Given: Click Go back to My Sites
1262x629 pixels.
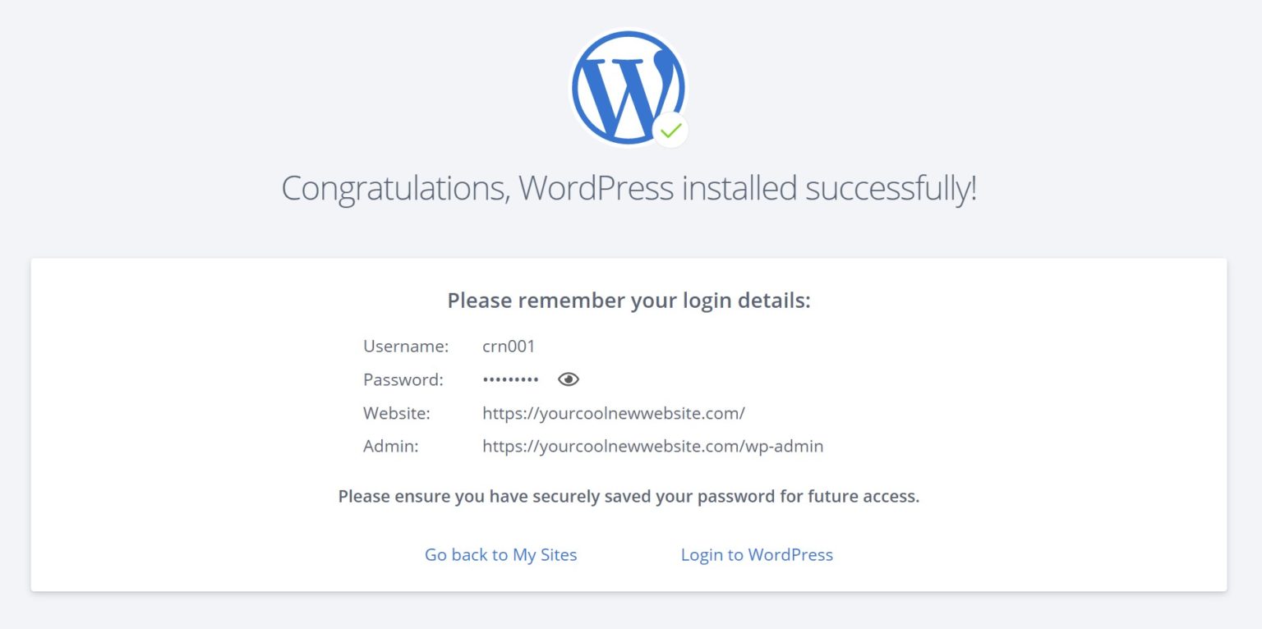Looking at the screenshot, I should [500, 554].
